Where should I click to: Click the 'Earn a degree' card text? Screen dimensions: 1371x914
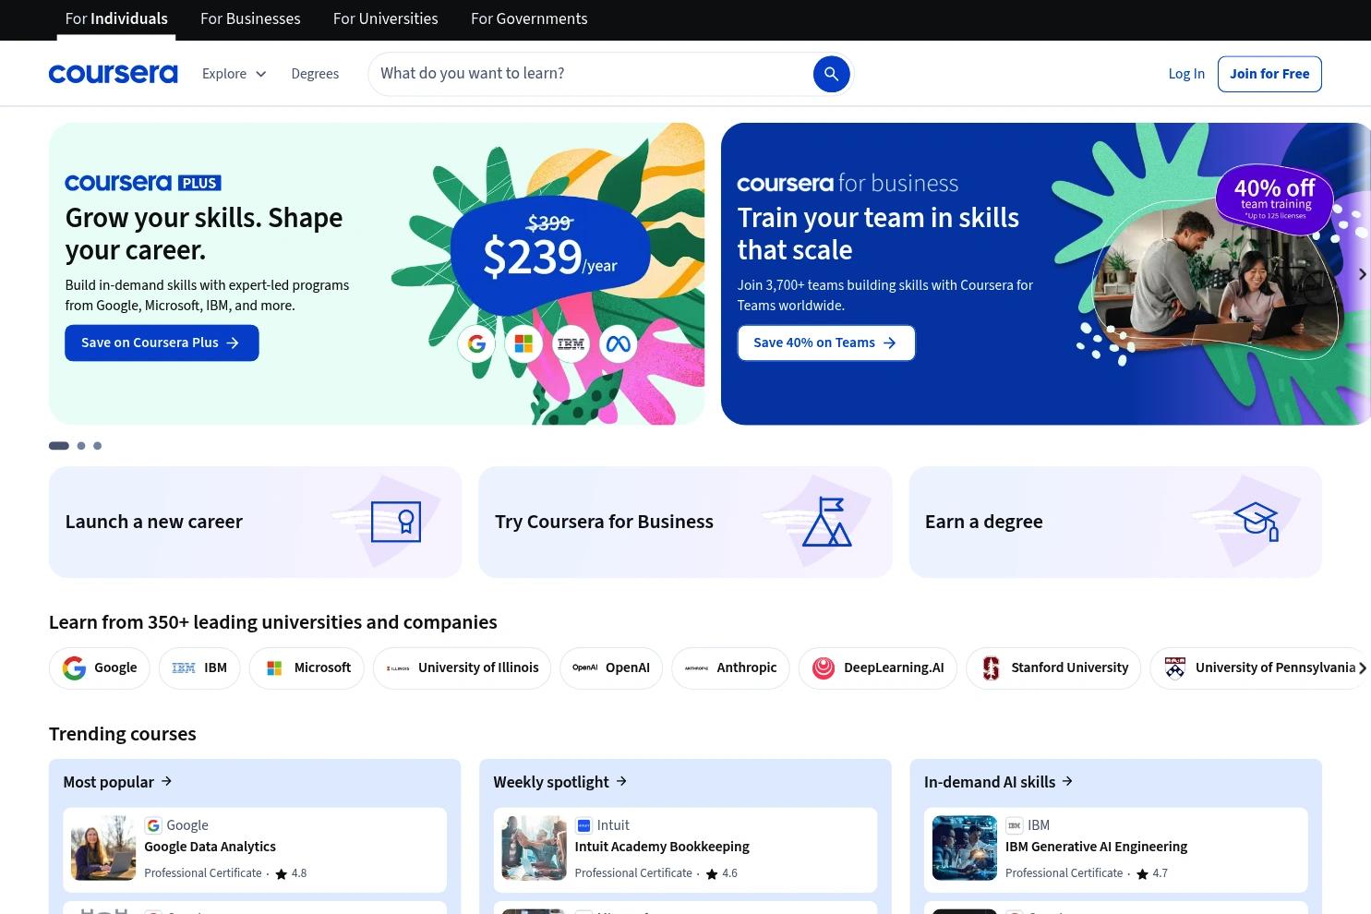point(983,522)
